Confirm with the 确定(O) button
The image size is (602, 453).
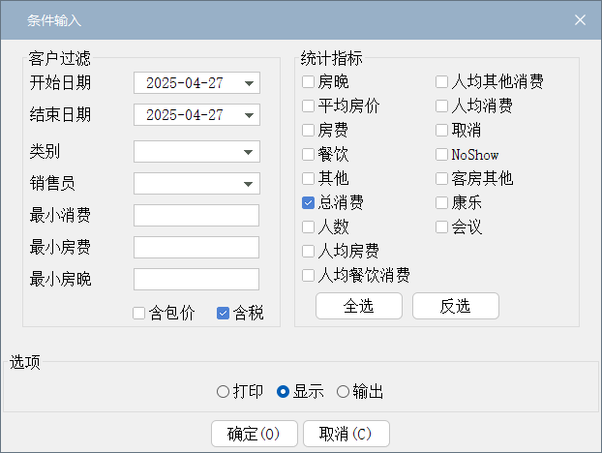coord(255,434)
